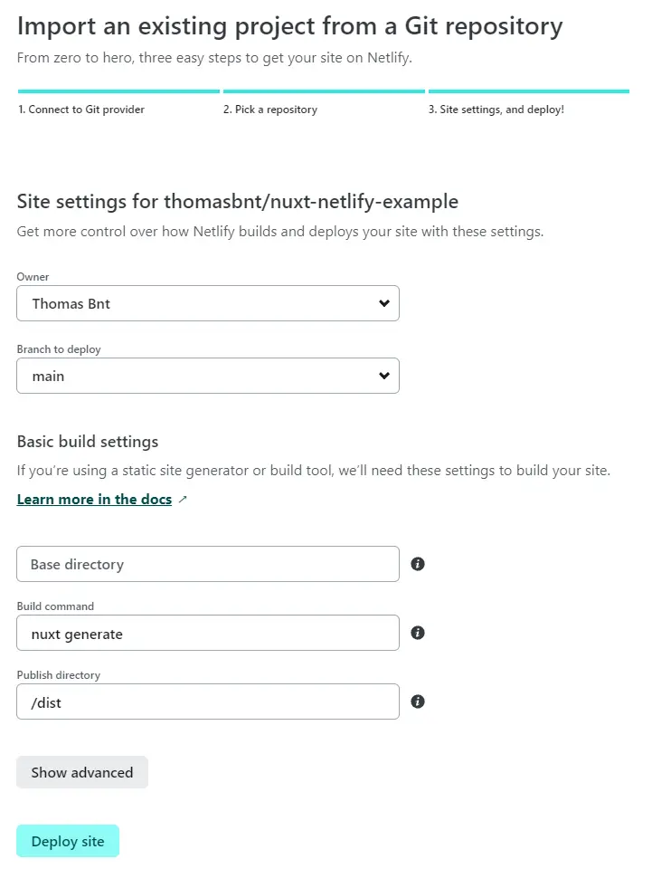Click the chevron arrow in the Branch field
Screen dimensions: 652x878
pos(384,376)
